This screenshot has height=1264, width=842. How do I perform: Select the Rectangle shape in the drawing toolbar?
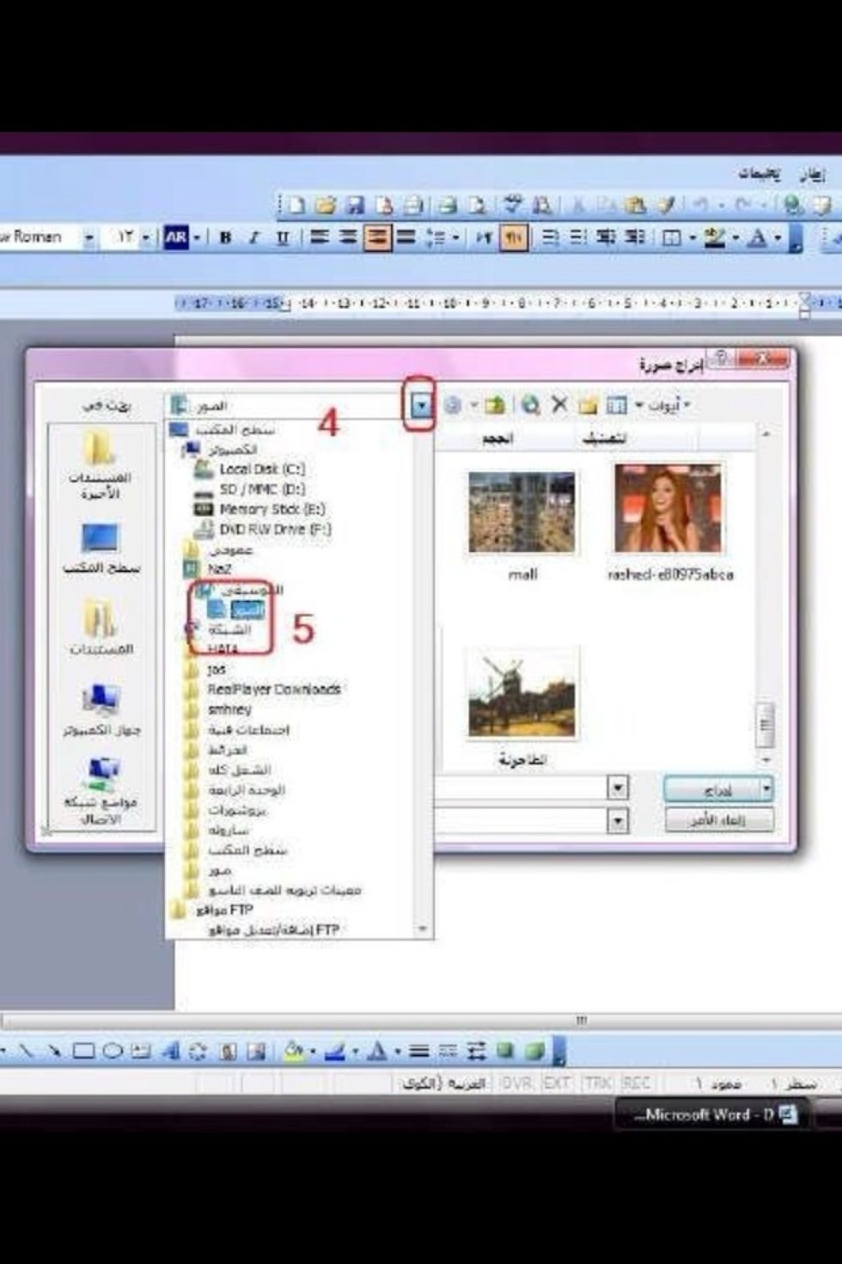pos(83,1051)
